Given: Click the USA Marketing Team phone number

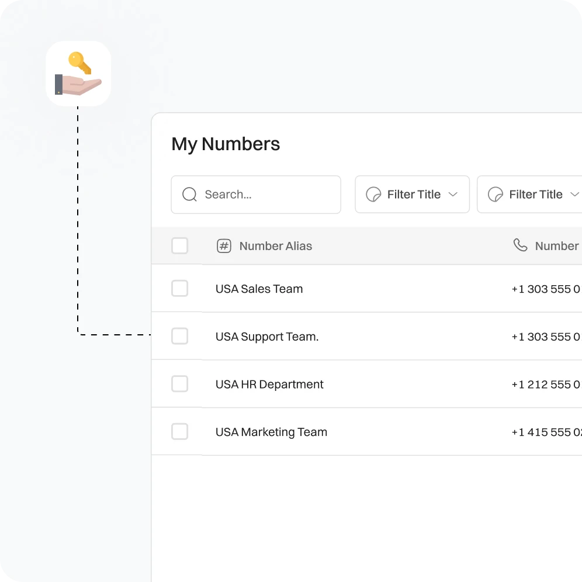Looking at the screenshot, I should [546, 432].
